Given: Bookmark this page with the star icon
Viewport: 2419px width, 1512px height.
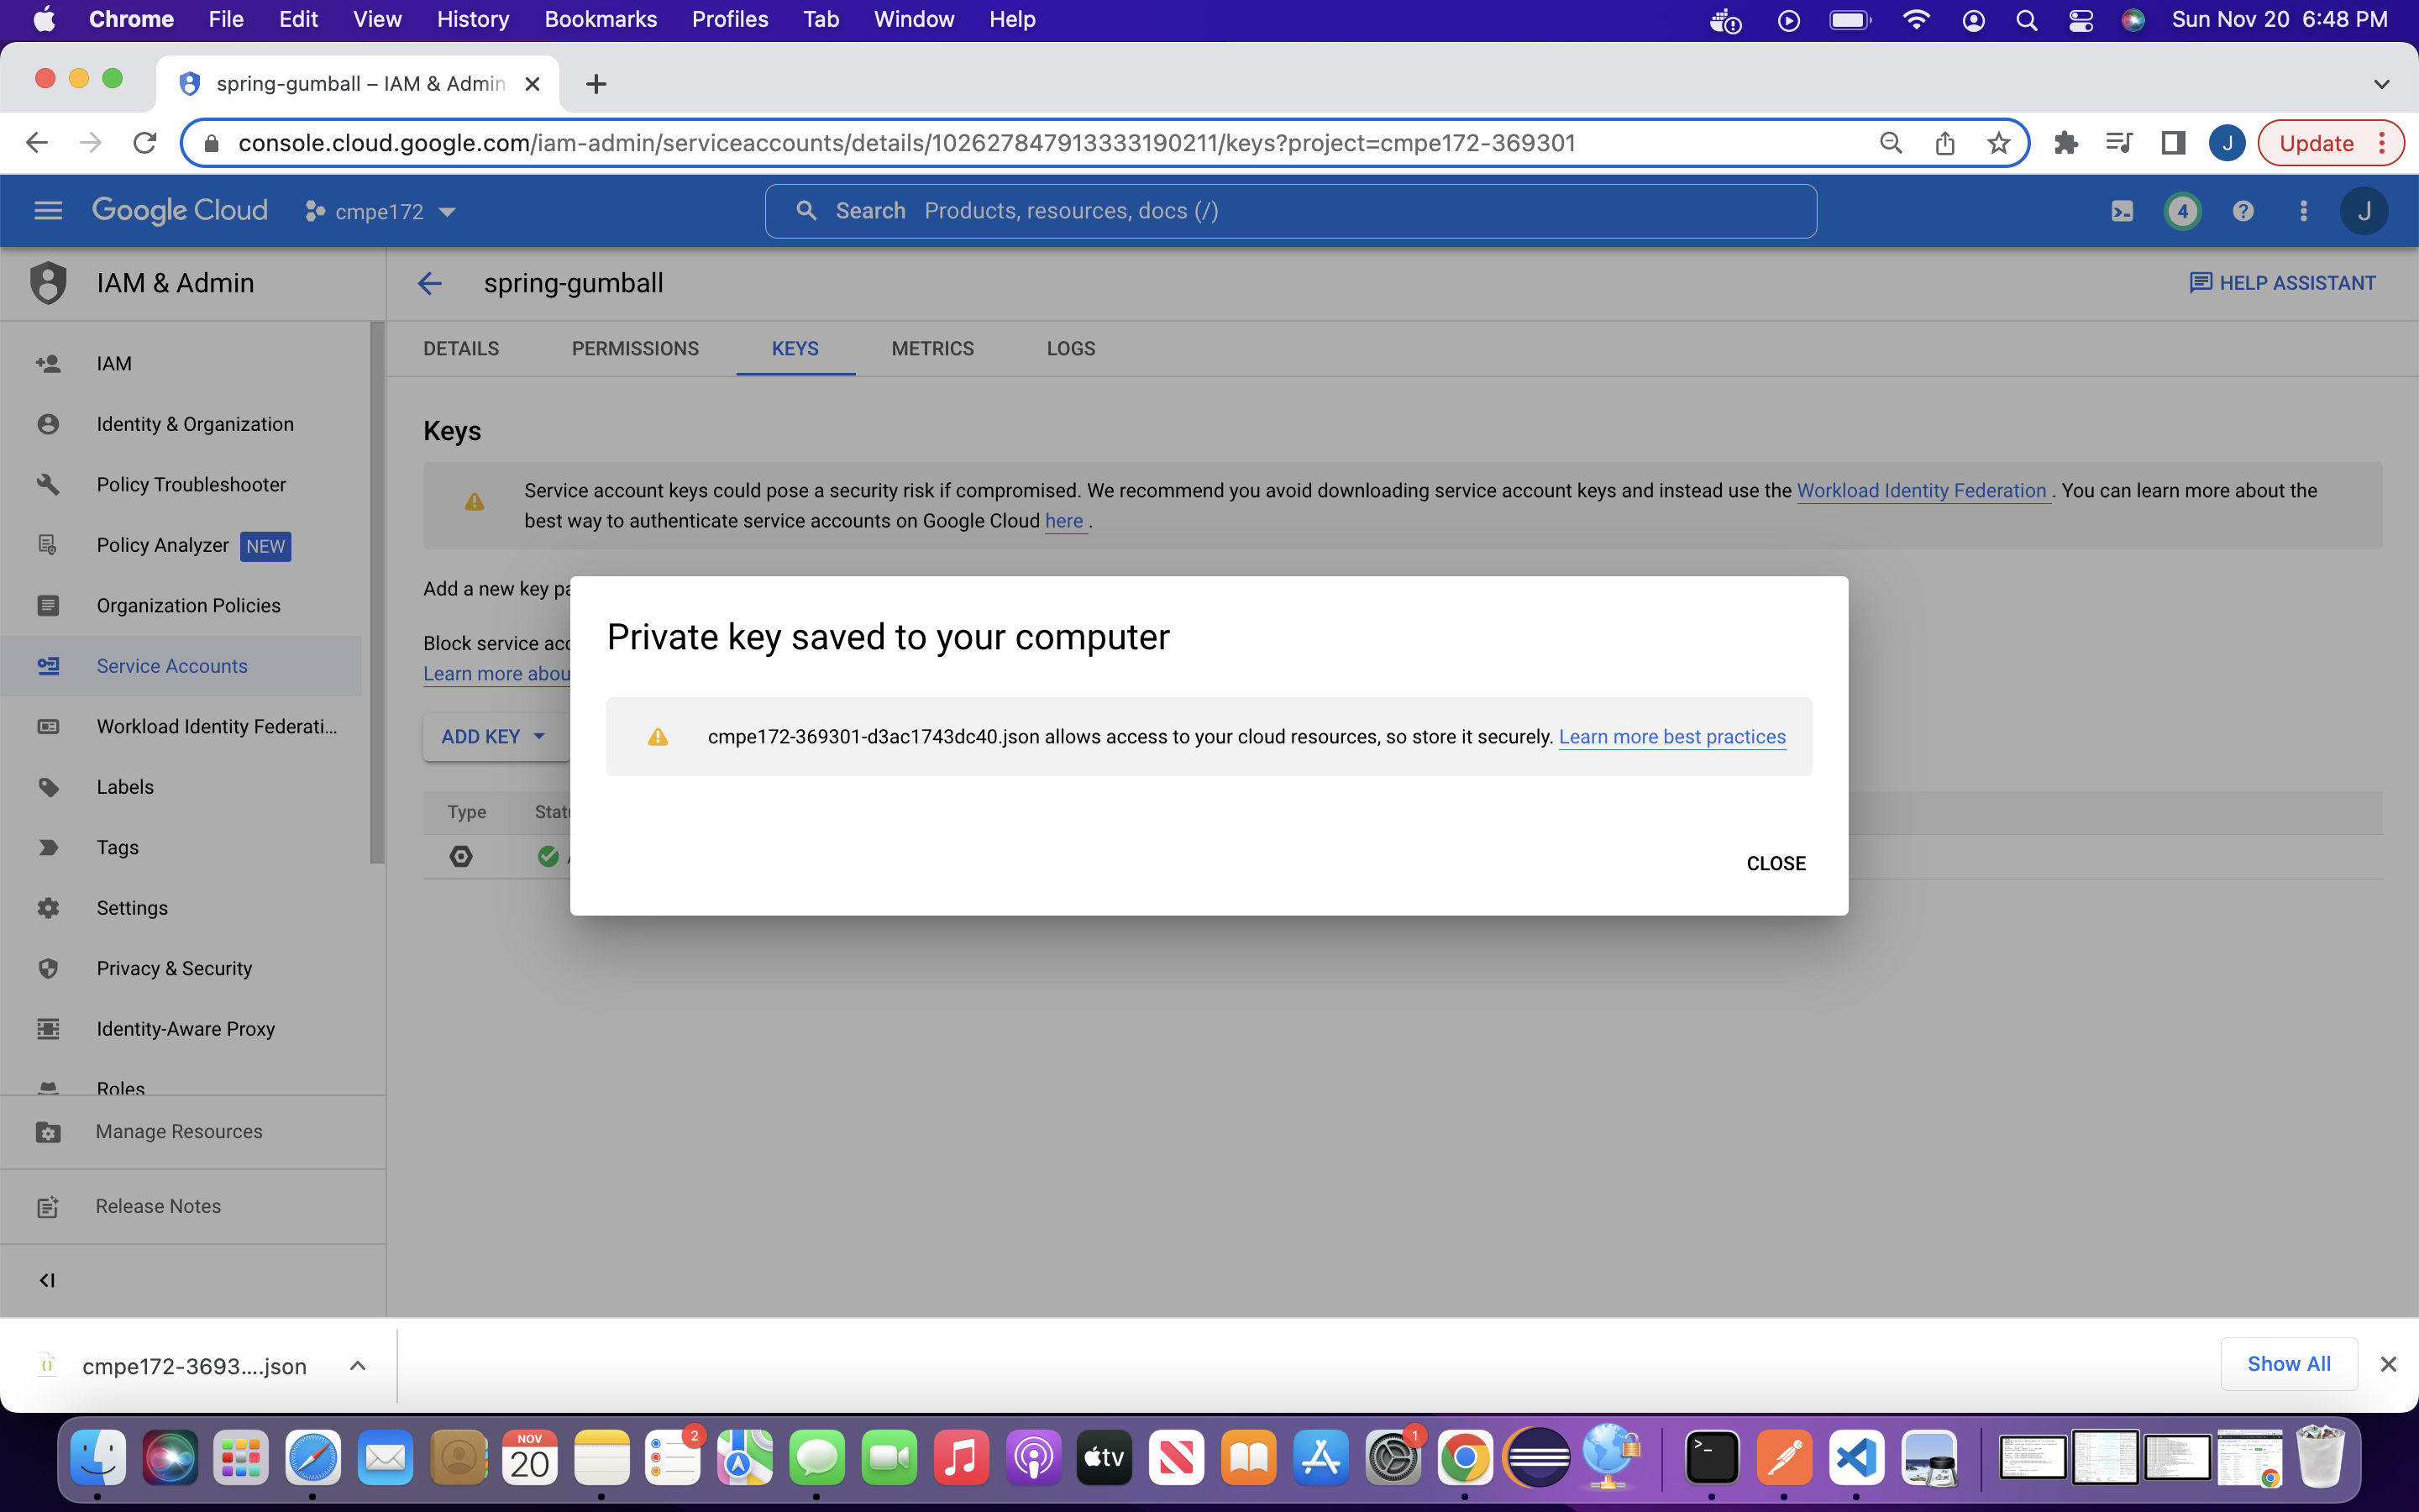Looking at the screenshot, I should click(x=1998, y=143).
